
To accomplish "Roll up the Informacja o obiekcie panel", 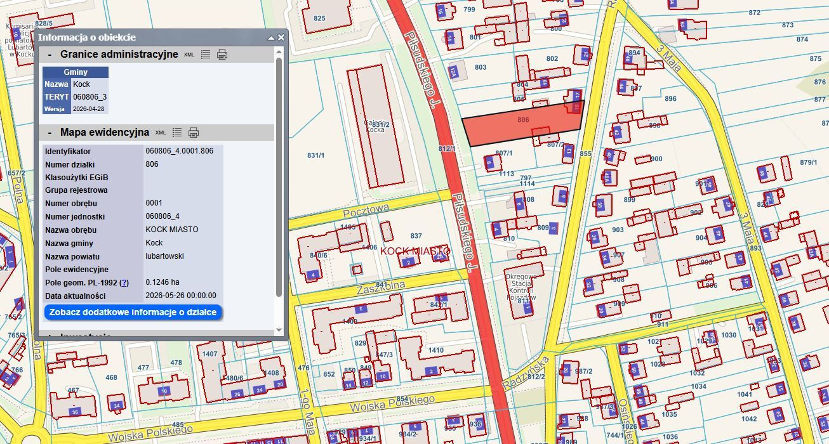I will pos(271,37).
